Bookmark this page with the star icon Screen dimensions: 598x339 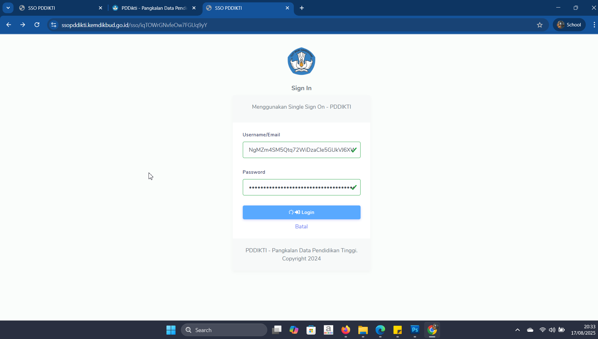pyautogui.click(x=540, y=25)
